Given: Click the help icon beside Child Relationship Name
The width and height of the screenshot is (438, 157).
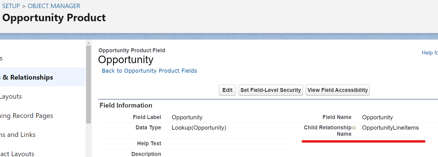Looking at the screenshot, I should coord(354,128).
